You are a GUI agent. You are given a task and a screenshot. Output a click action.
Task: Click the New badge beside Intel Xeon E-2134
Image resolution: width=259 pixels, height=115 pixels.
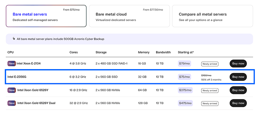point(12,63)
